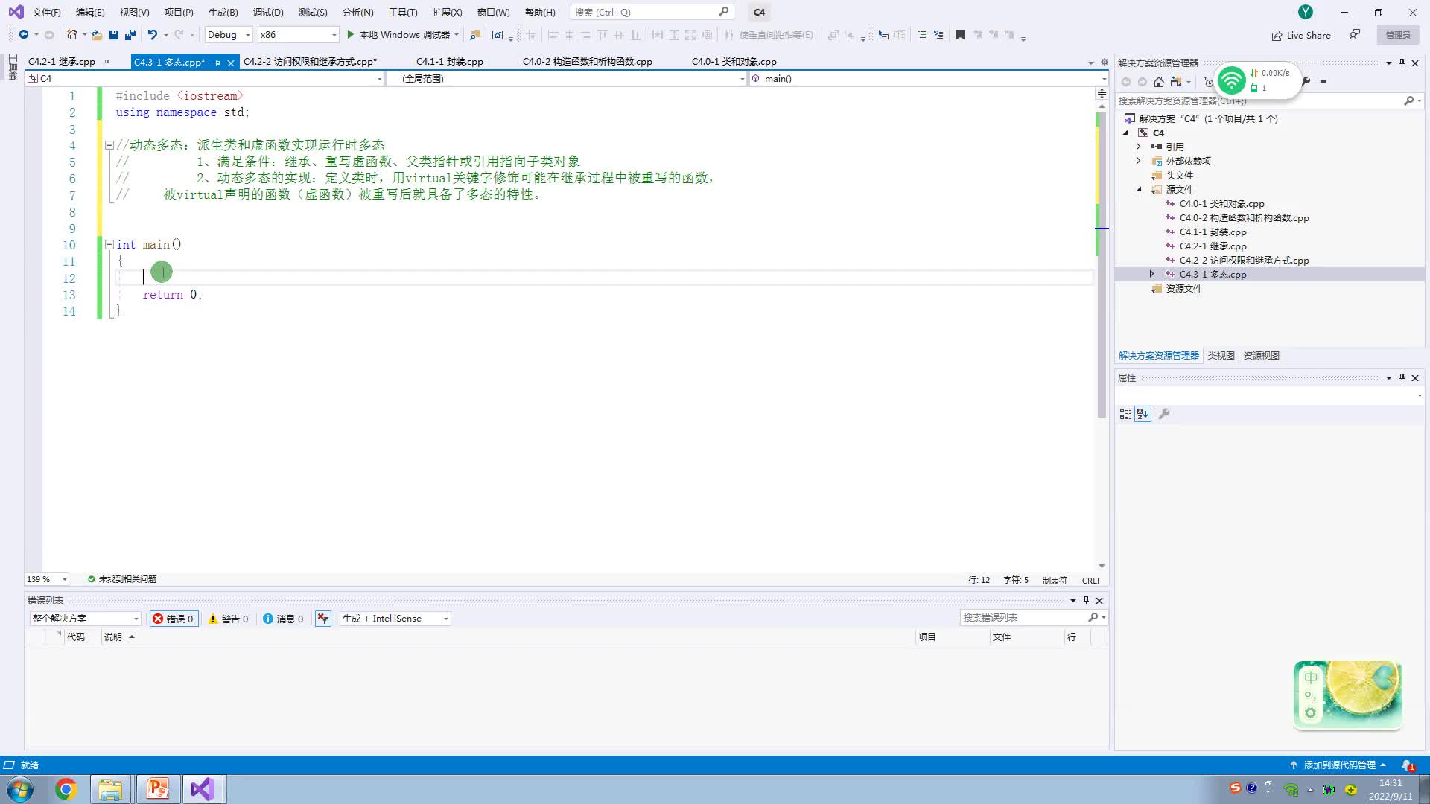Screen dimensions: 1430x804
Task: Open the editor settings gear icon
Action: pos(1105,63)
